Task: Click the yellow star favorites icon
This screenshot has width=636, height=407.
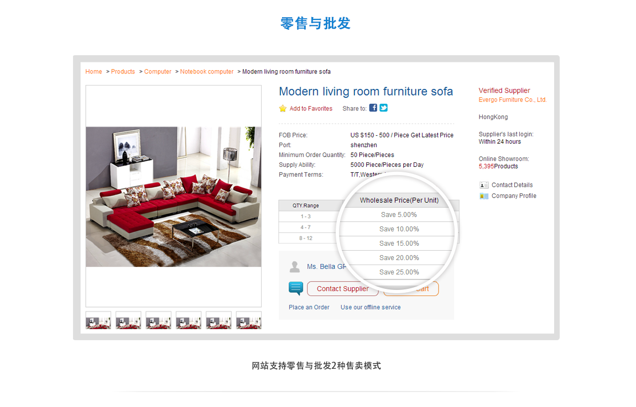Action: pos(283,108)
